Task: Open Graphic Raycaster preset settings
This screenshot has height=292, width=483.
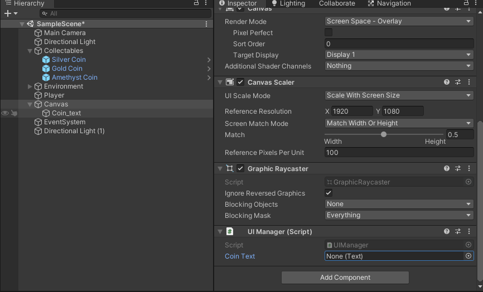Action: pos(458,169)
